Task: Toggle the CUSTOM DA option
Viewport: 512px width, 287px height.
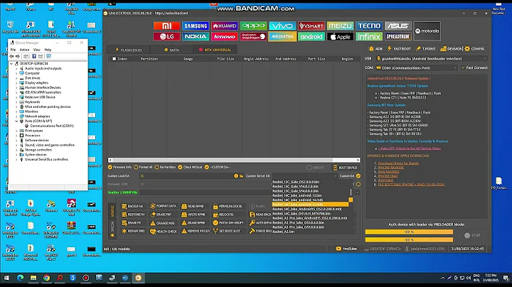Action: coord(218,167)
